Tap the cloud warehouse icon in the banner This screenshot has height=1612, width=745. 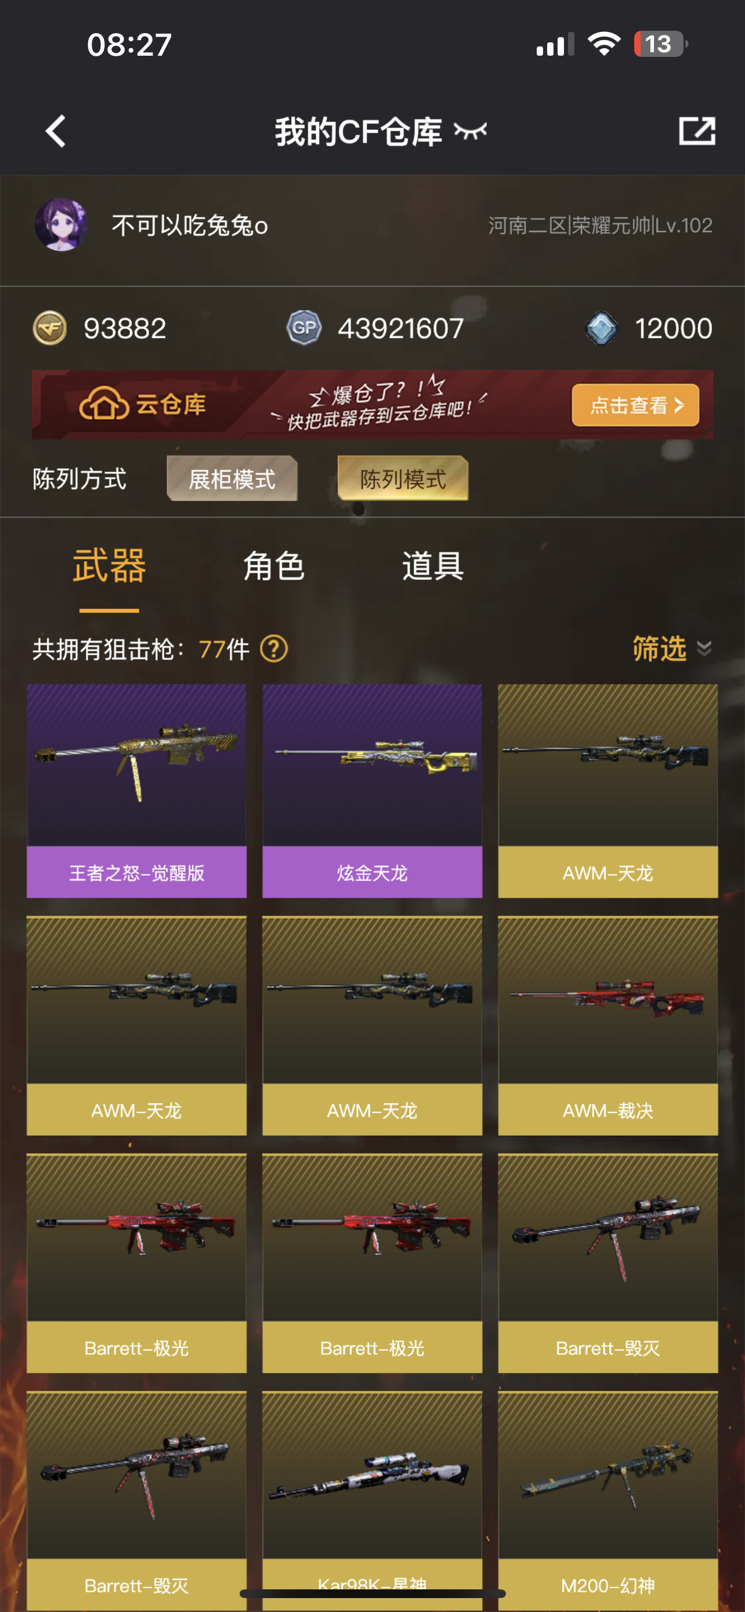(104, 404)
